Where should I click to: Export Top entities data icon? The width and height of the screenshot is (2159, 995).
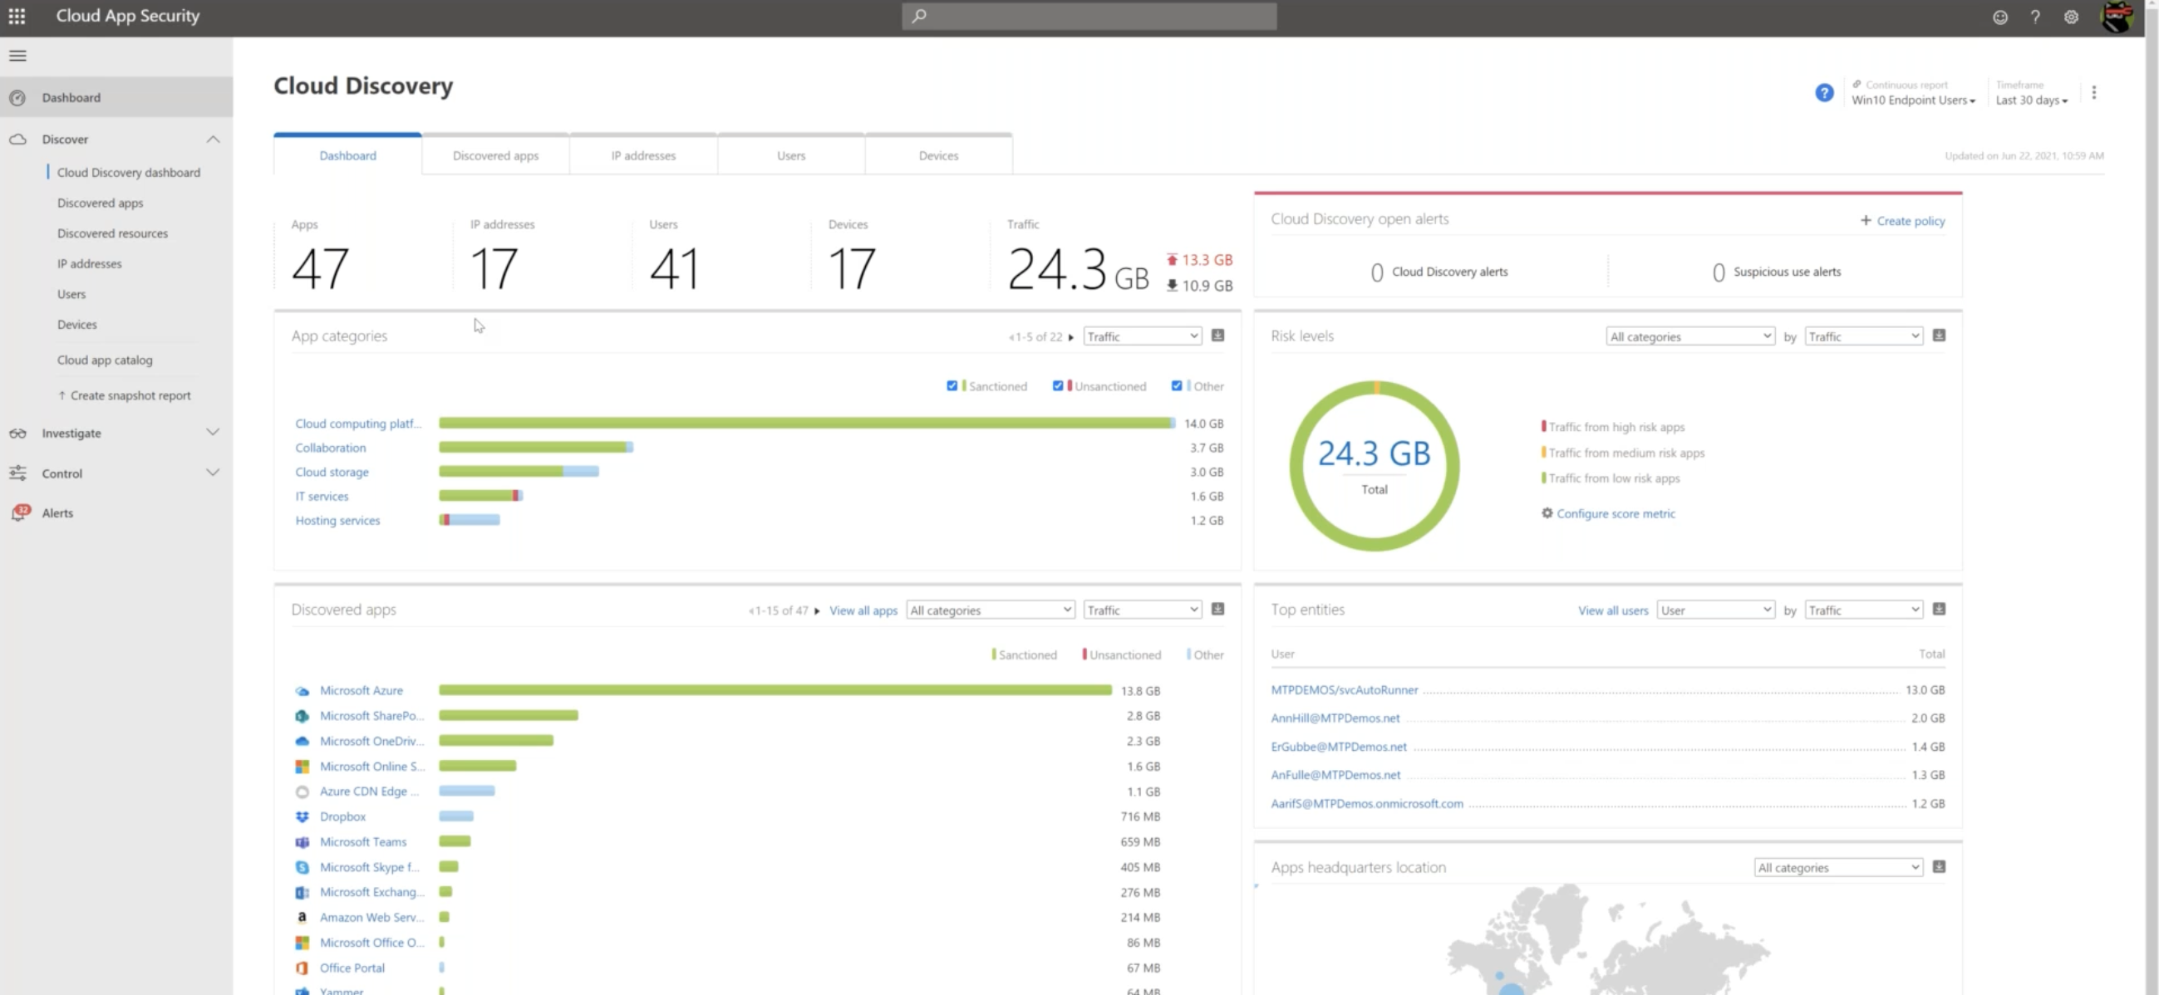point(1939,610)
